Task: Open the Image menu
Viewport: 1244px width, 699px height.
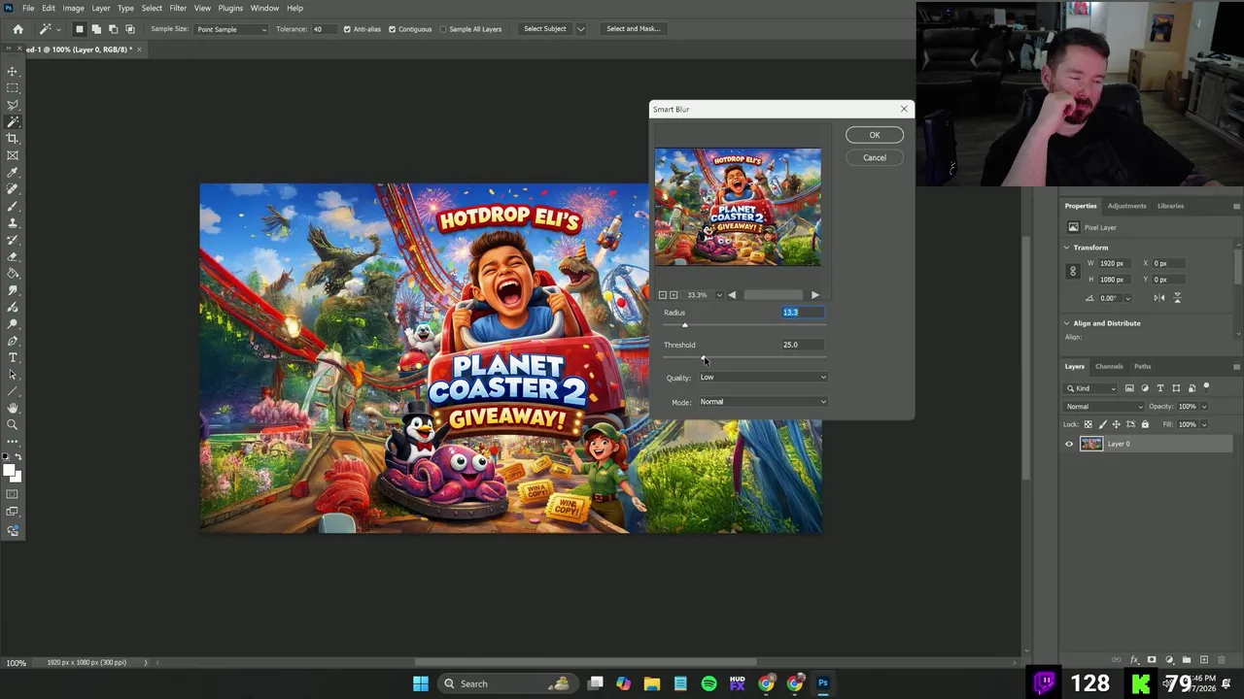Action: pos(73,8)
